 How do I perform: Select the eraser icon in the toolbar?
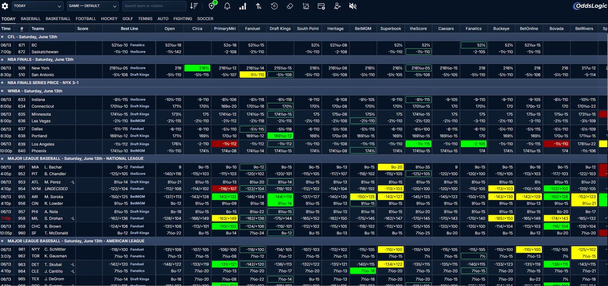[290, 6]
